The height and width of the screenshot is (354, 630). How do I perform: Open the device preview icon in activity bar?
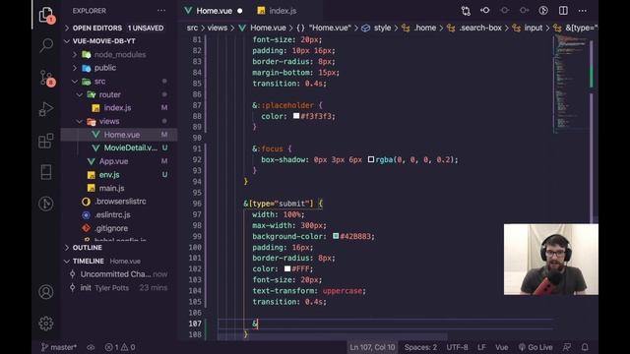tap(46, 172)
